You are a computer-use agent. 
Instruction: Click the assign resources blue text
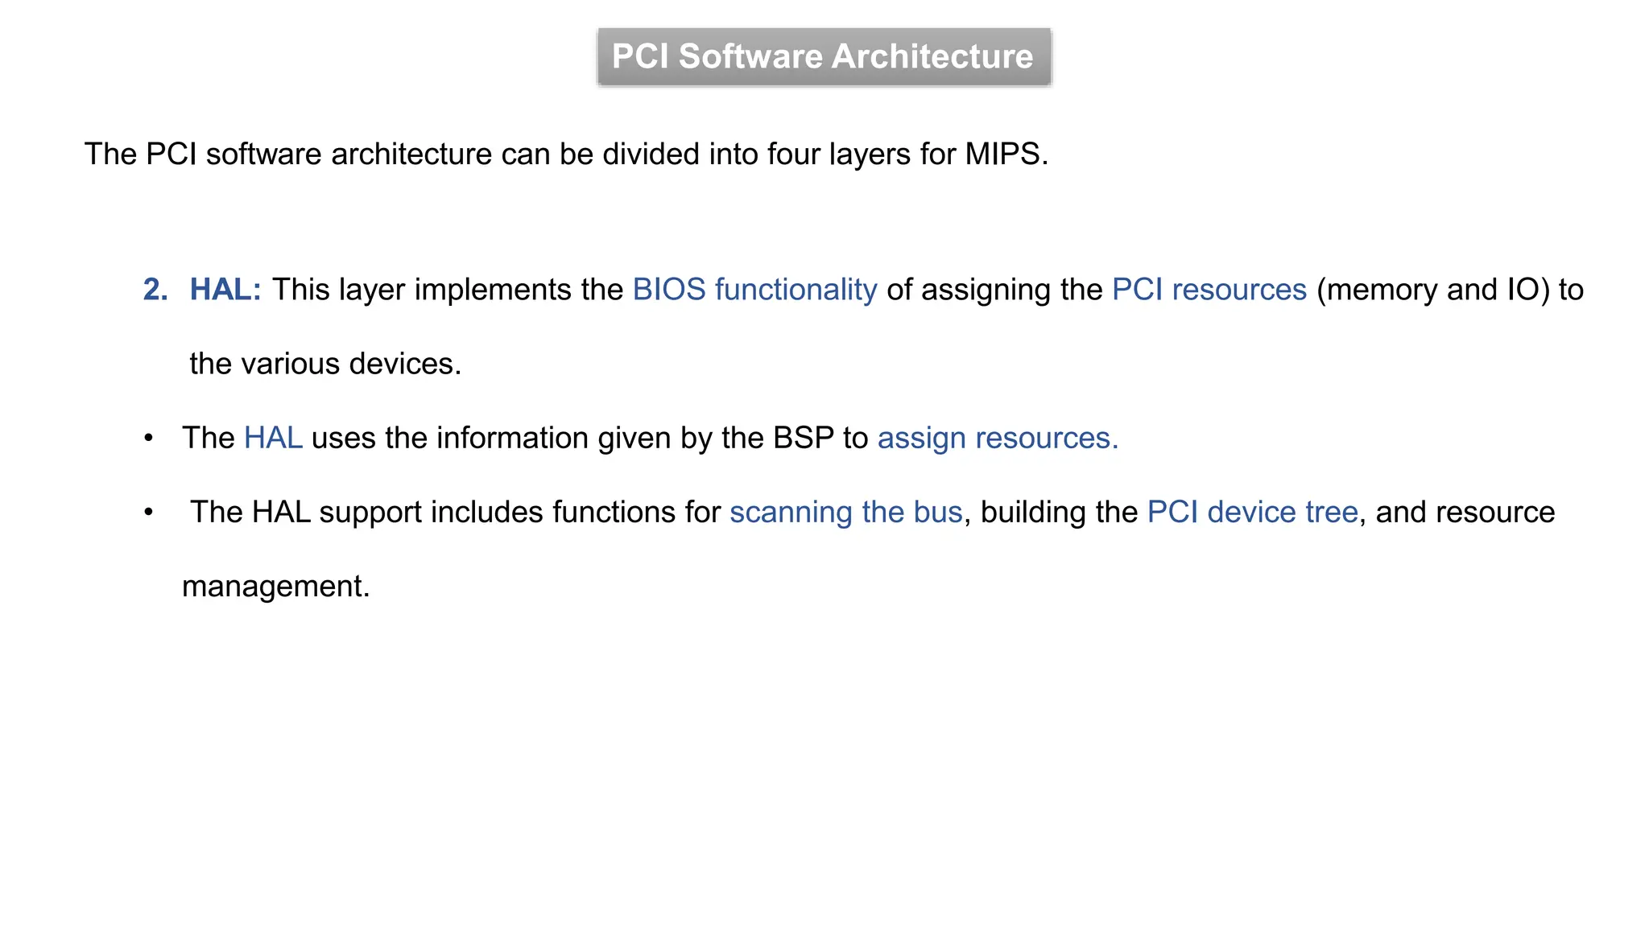(998, 438)
